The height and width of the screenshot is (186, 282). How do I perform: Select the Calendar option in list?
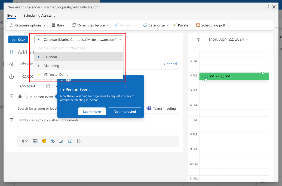[x=79, y=57]
